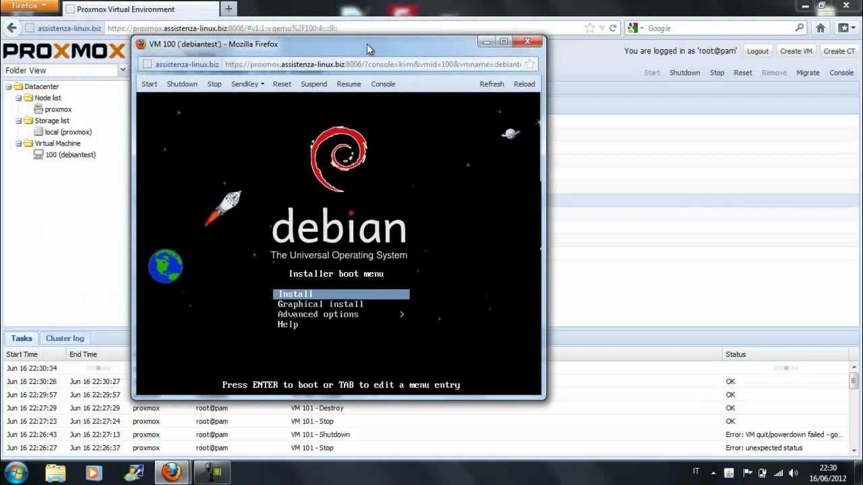Click Start in the console window toolbar
Image resolution: width=863 pixels, height=485 pixels.
[150, 84]
